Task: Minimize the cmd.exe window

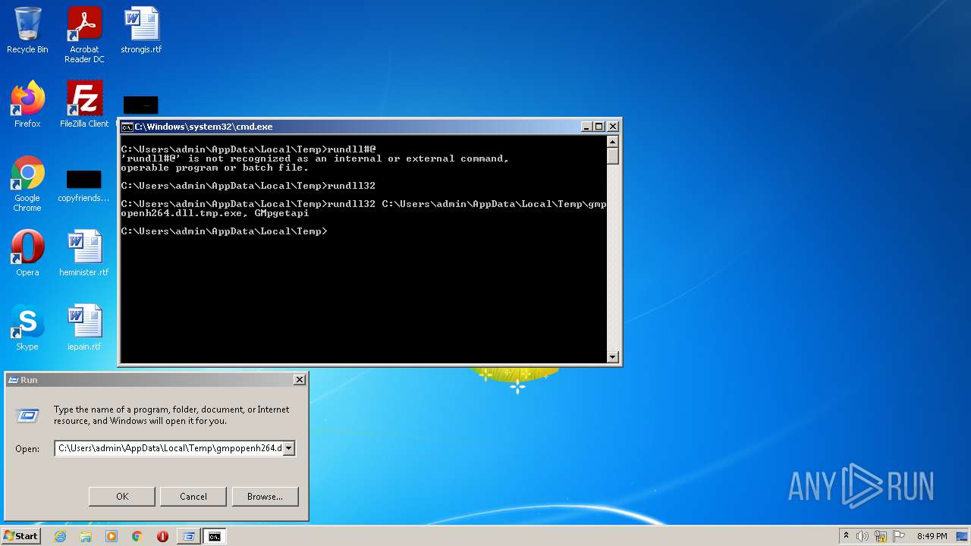Action: [586, 127]
